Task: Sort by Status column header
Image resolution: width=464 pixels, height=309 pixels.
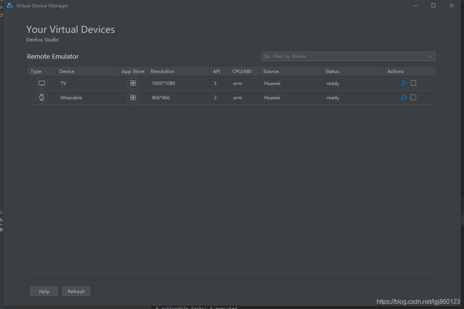Action: click(353, 71)
